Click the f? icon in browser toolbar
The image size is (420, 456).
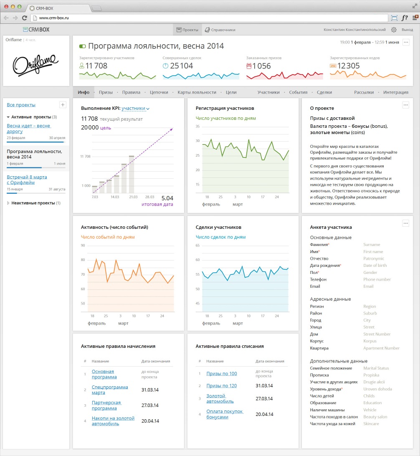[x=404, y=18]
